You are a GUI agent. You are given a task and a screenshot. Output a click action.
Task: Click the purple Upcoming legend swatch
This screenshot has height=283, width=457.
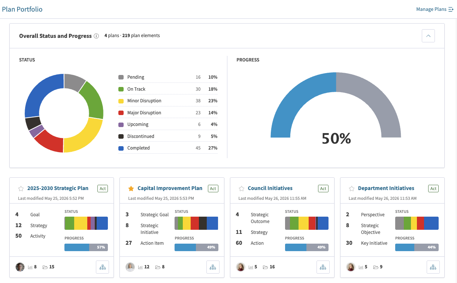tap(121, 124)
